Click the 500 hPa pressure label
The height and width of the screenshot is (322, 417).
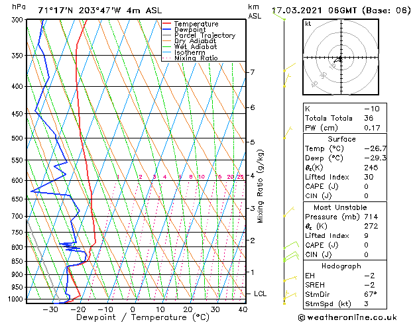point(19,138)
